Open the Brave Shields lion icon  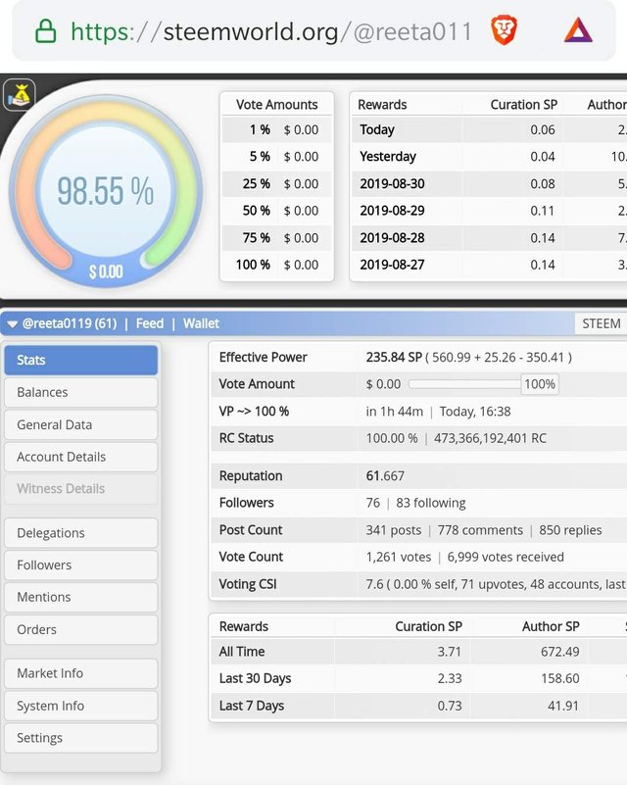point(504,30)
